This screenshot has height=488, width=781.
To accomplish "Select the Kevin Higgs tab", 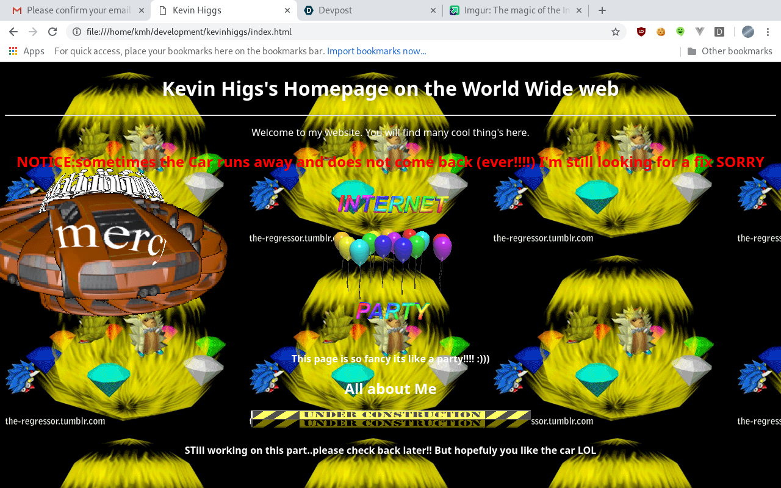I will tap(224, 10).
